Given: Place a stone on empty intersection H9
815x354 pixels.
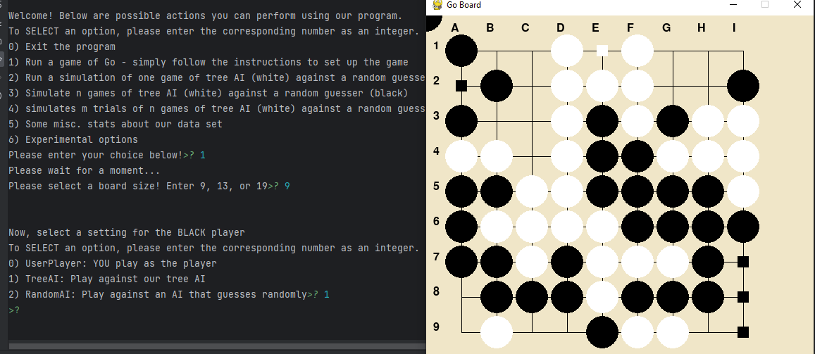Looking at the screenshot, I should pos(708,331).
